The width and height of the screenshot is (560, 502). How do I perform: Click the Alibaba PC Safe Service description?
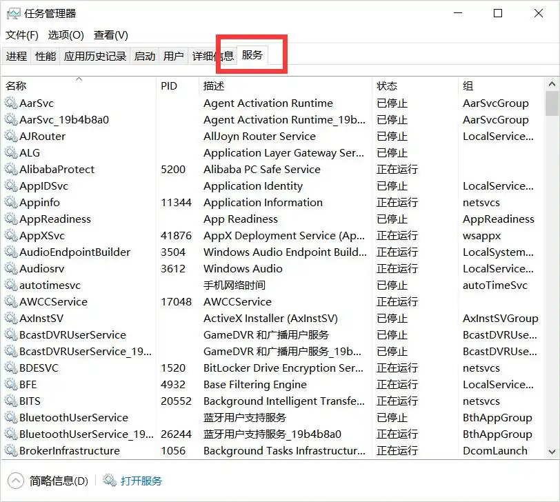pyautogui.click(x=262, y=169)
